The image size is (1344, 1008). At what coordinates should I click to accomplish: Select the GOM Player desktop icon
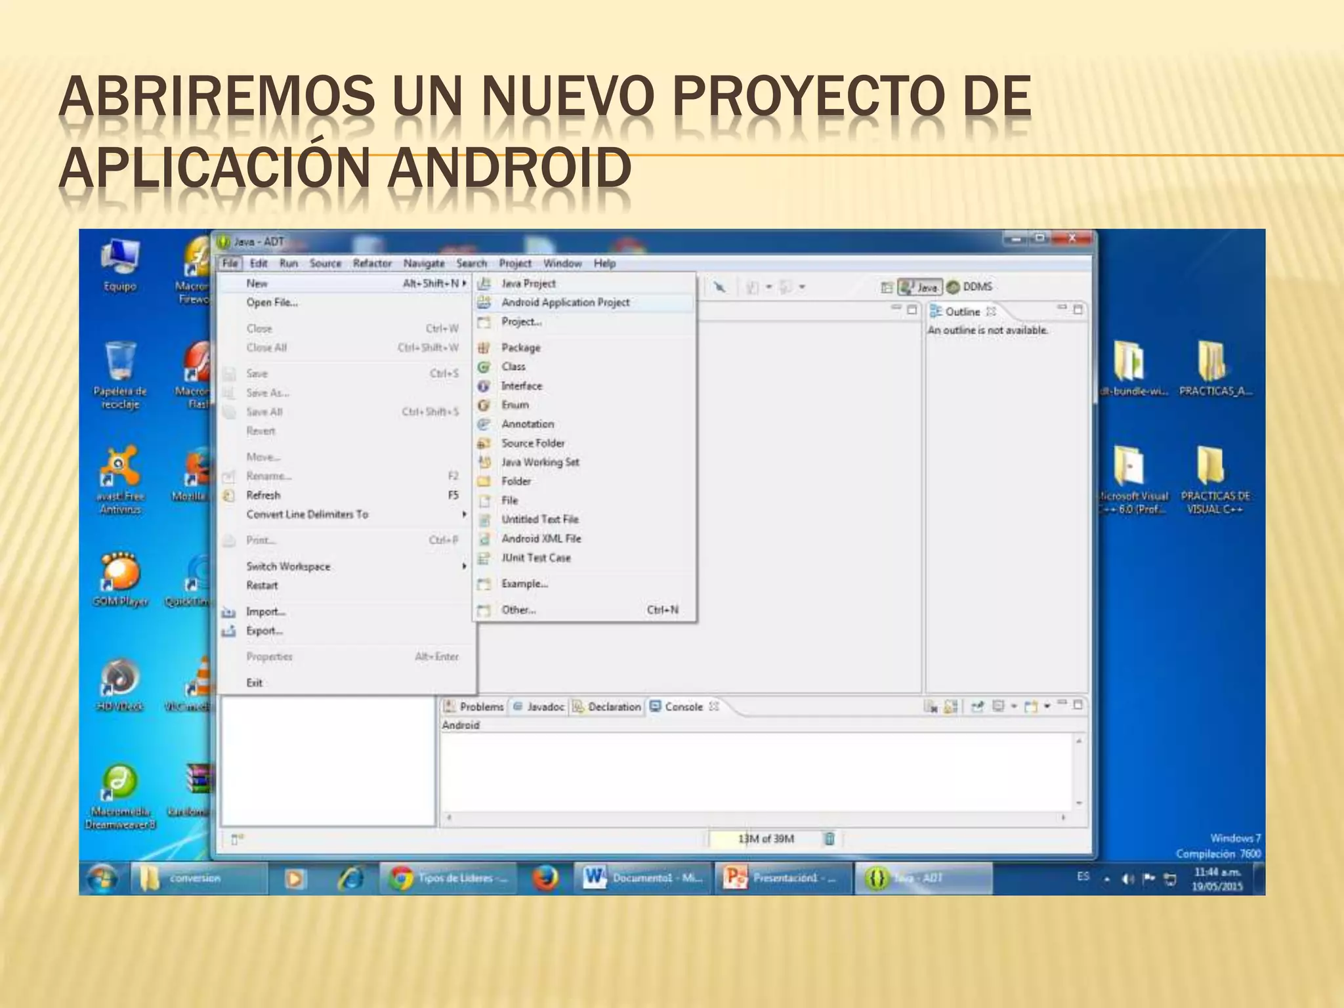pos(120,580)
